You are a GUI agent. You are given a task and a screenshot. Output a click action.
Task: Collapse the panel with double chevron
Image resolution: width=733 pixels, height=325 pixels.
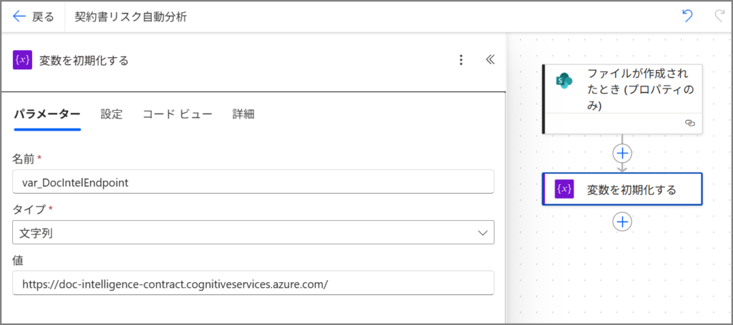click(490, 60)
